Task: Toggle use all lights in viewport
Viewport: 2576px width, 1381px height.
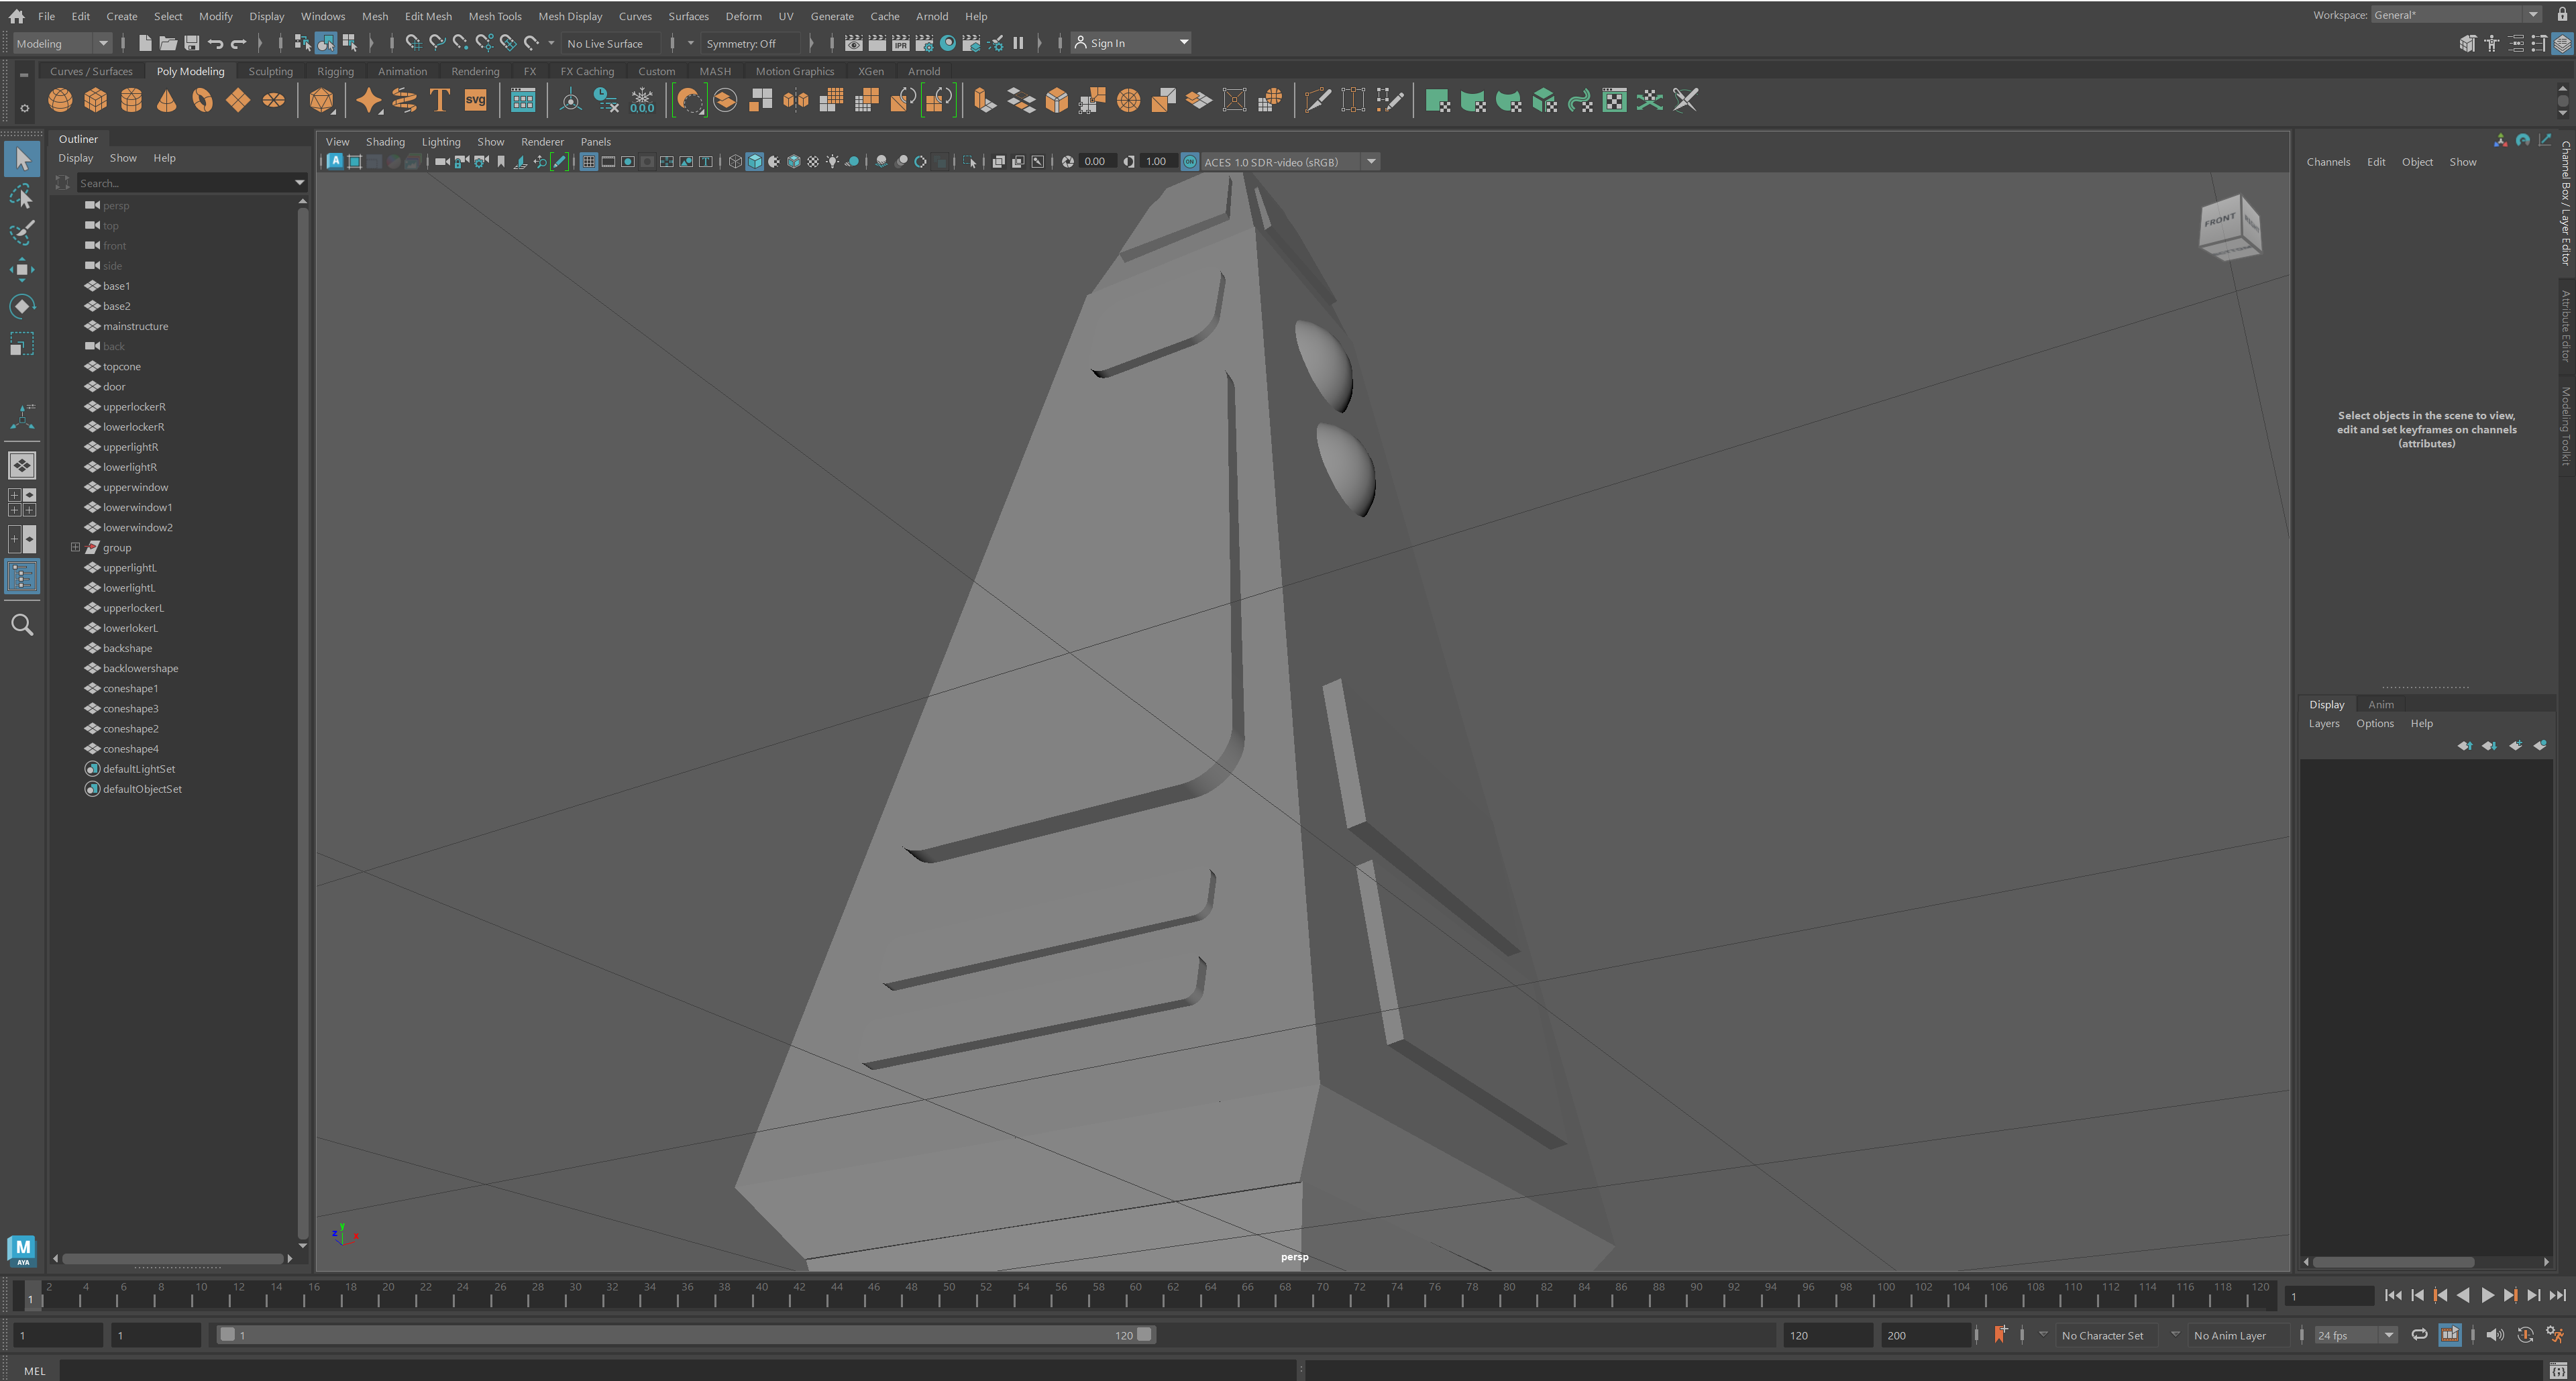Action: 832,162
